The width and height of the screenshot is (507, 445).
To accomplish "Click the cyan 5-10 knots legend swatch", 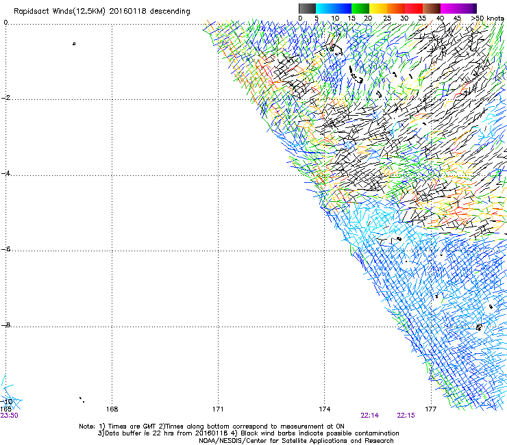I will (x=325, y=8).
